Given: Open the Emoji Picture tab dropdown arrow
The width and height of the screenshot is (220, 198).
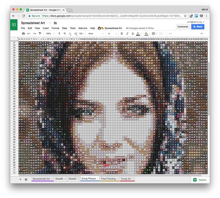Looking at the screenshot, I should click(97, 179).
